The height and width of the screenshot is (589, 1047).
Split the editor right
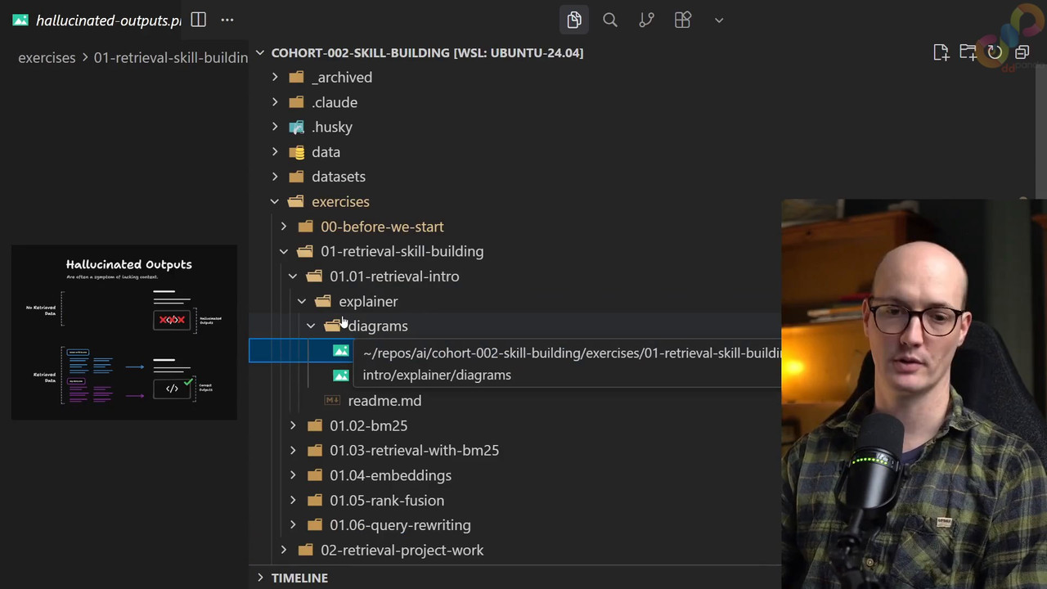198,20
